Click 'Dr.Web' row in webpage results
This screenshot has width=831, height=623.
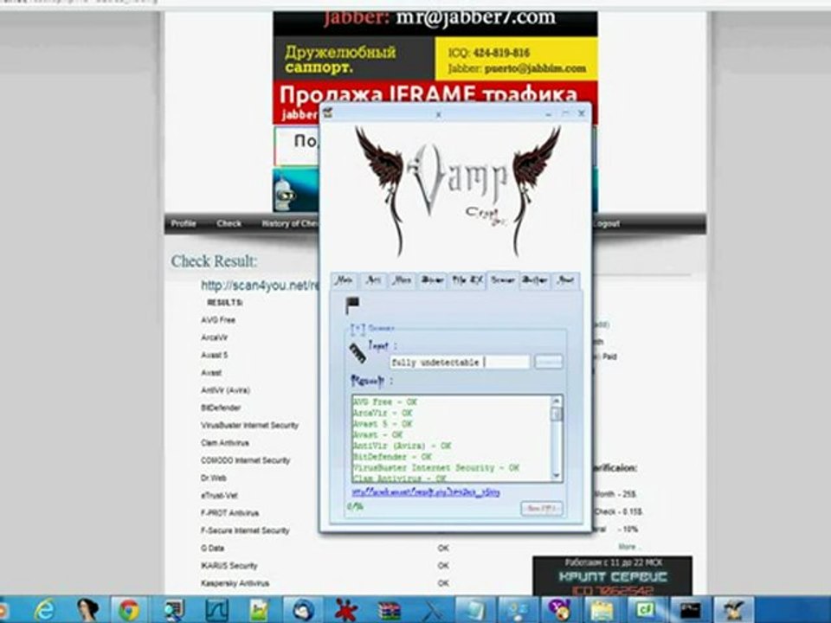point(214,478)
